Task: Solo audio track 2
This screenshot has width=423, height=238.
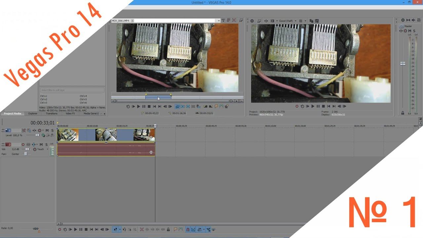Action: tap(46, 144)
